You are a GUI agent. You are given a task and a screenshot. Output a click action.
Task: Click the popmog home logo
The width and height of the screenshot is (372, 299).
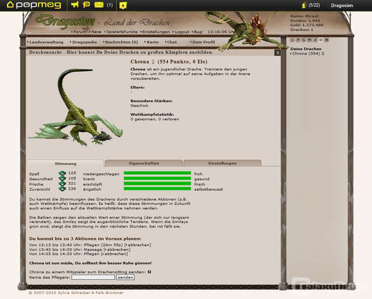coord(34,5)
